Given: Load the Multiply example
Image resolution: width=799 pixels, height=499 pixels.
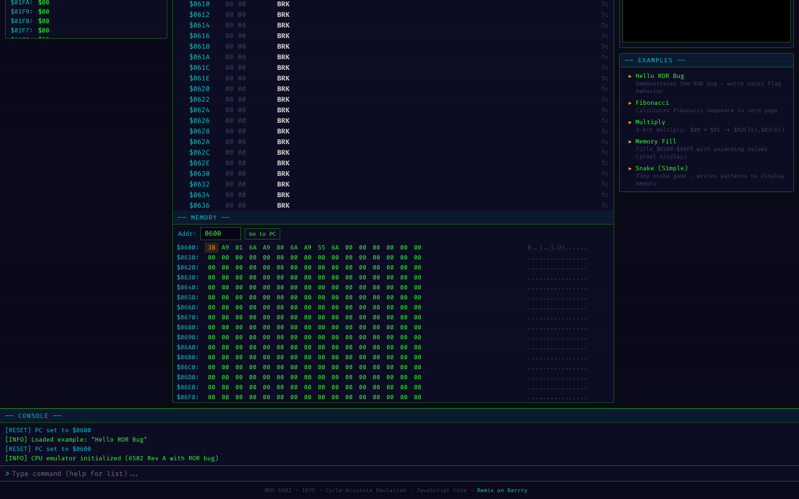Looking at the screenshot, I should pos(707,126).
